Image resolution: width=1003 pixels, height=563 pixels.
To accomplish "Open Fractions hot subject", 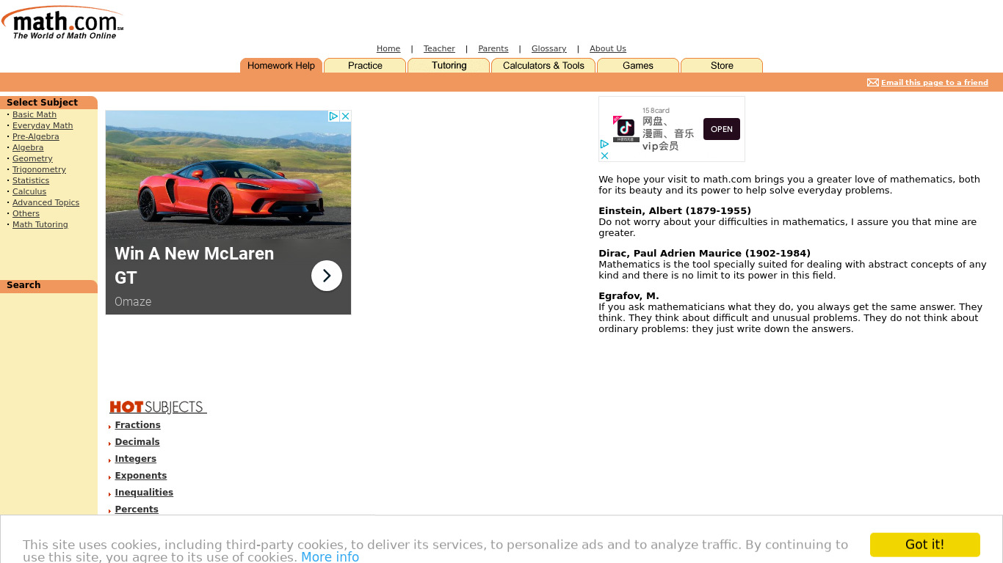I will pyautogui.click(x=137, y=425).
